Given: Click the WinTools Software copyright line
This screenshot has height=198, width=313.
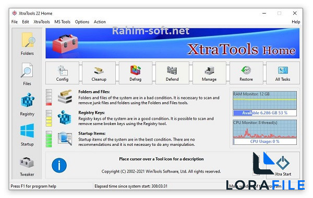Looking at the screenshot, I should point(161,171).
